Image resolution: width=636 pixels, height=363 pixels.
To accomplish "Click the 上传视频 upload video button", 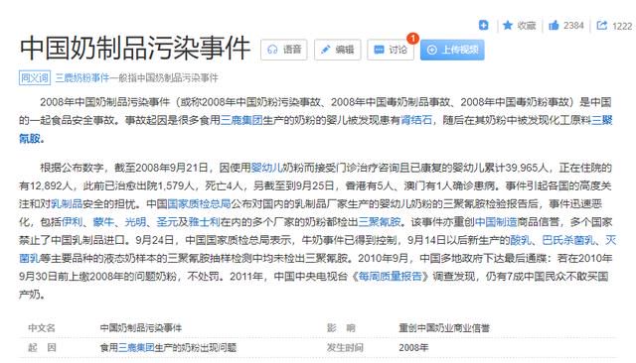I will point(452,50).
